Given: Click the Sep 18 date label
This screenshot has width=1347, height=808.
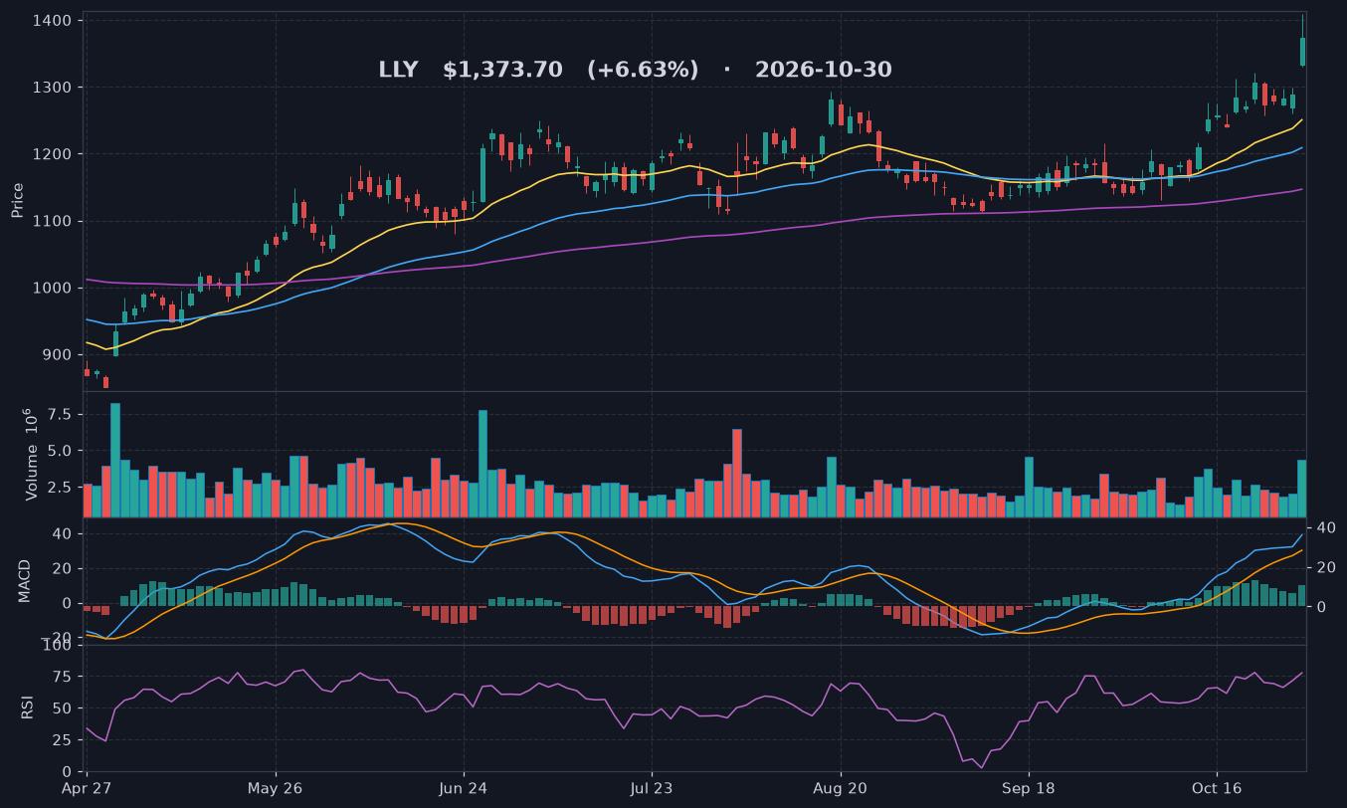Looking at the screenshot, I should click(x=1029, y=788).
